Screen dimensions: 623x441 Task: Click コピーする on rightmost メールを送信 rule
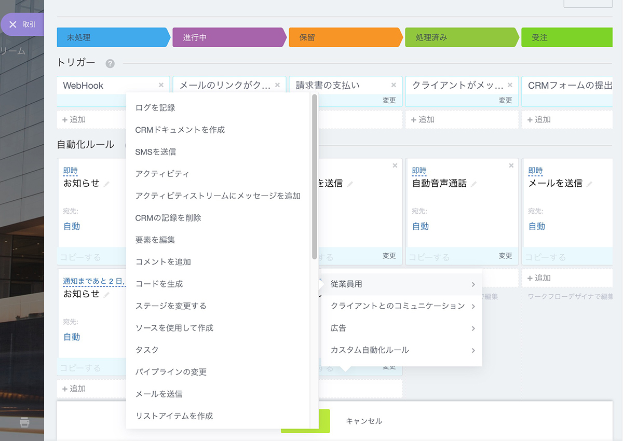click(x=546, y=257)
